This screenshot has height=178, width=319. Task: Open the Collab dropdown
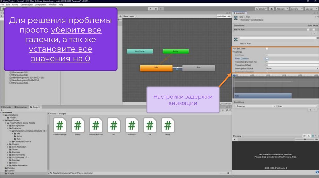tap(261, 9)
